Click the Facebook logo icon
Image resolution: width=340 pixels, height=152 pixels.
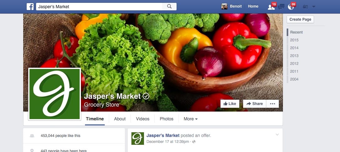click(x=30, y=7)
